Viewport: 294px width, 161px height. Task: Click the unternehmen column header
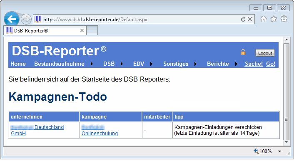tap(44, 117)
